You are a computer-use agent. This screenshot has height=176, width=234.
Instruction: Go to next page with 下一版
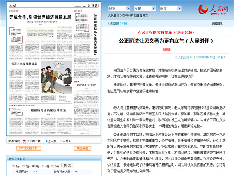tap(64, 141)
